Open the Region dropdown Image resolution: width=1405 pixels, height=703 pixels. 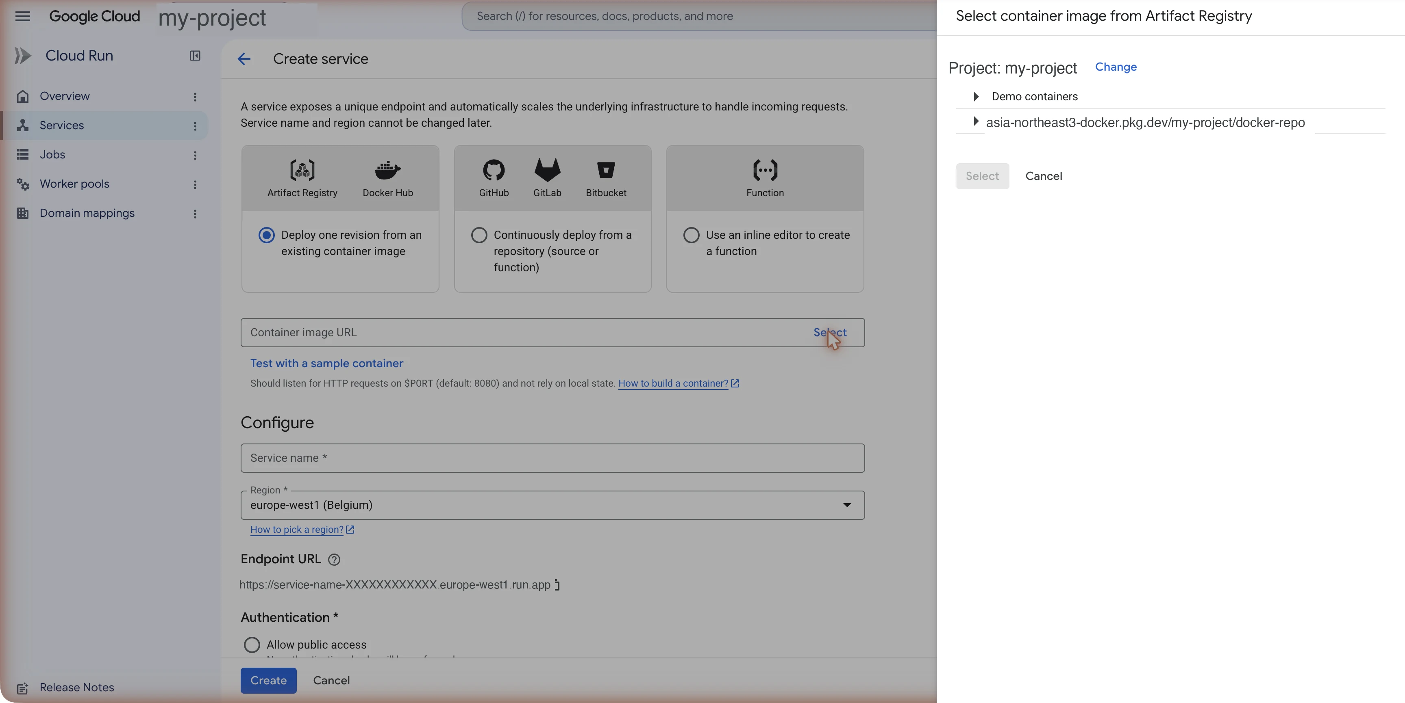coord(552,505)
